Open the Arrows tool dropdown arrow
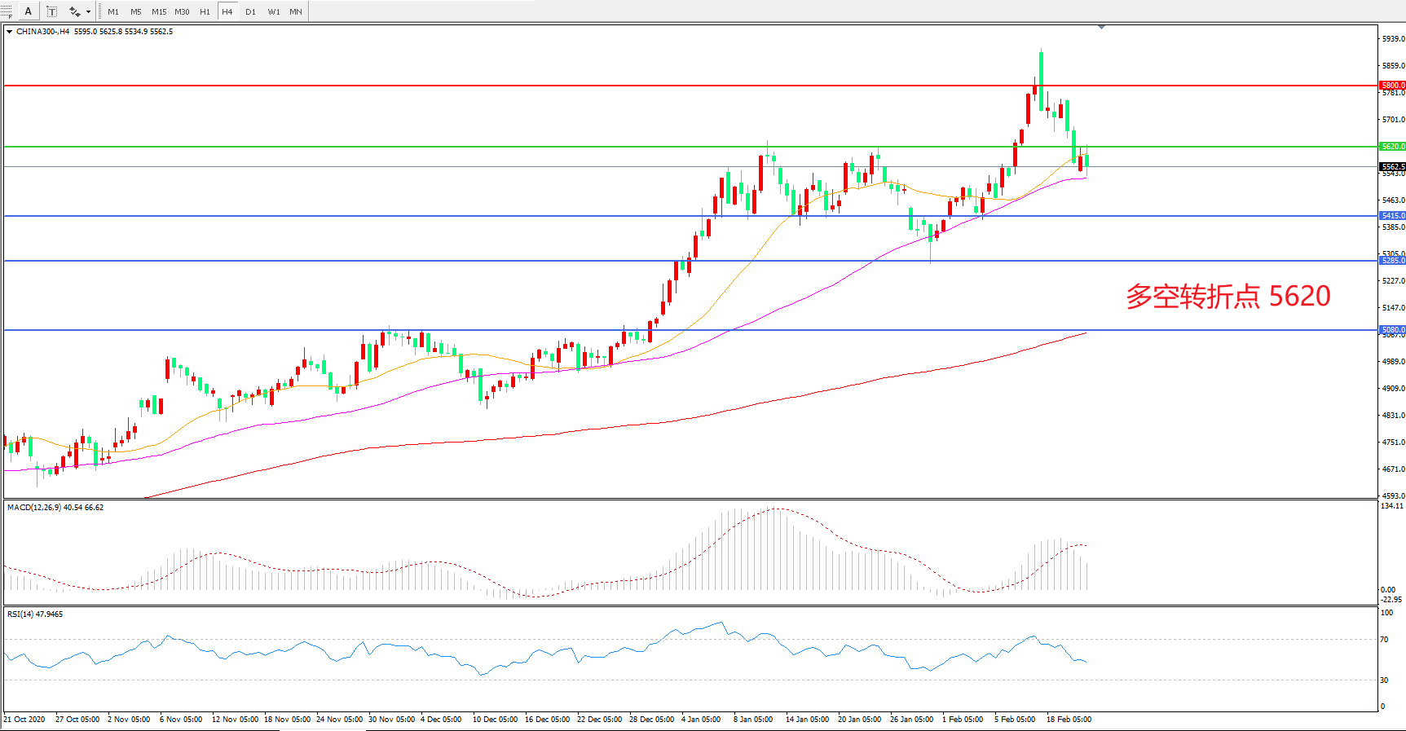The image size is (1406, 731). [88, 11]
